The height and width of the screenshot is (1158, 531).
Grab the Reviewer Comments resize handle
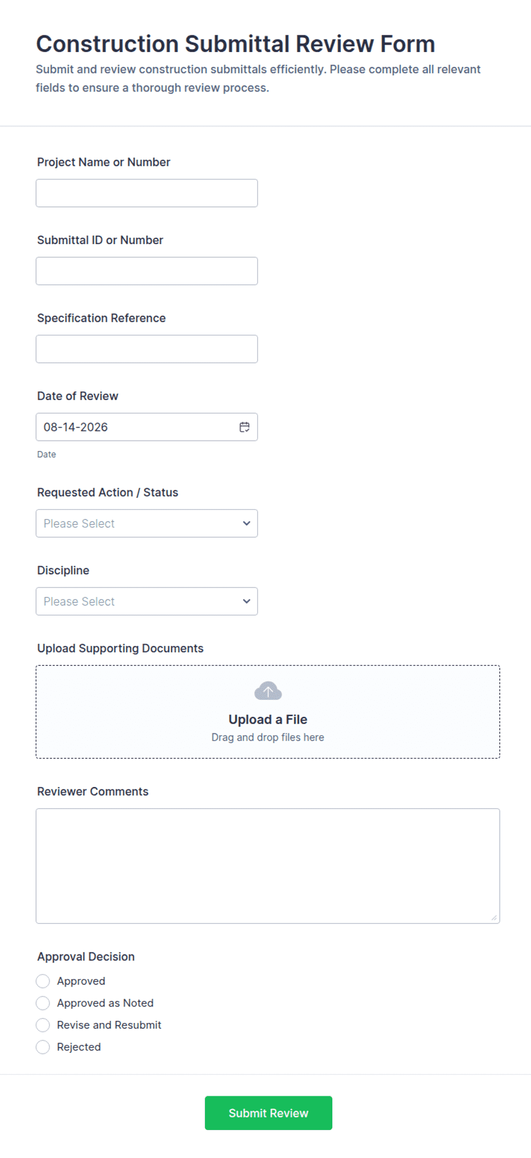494,917
